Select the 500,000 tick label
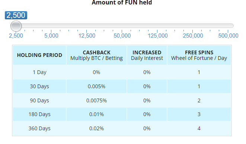Image resolution: width=246 pixels, height=144 pixels. (x=228, y=36)
